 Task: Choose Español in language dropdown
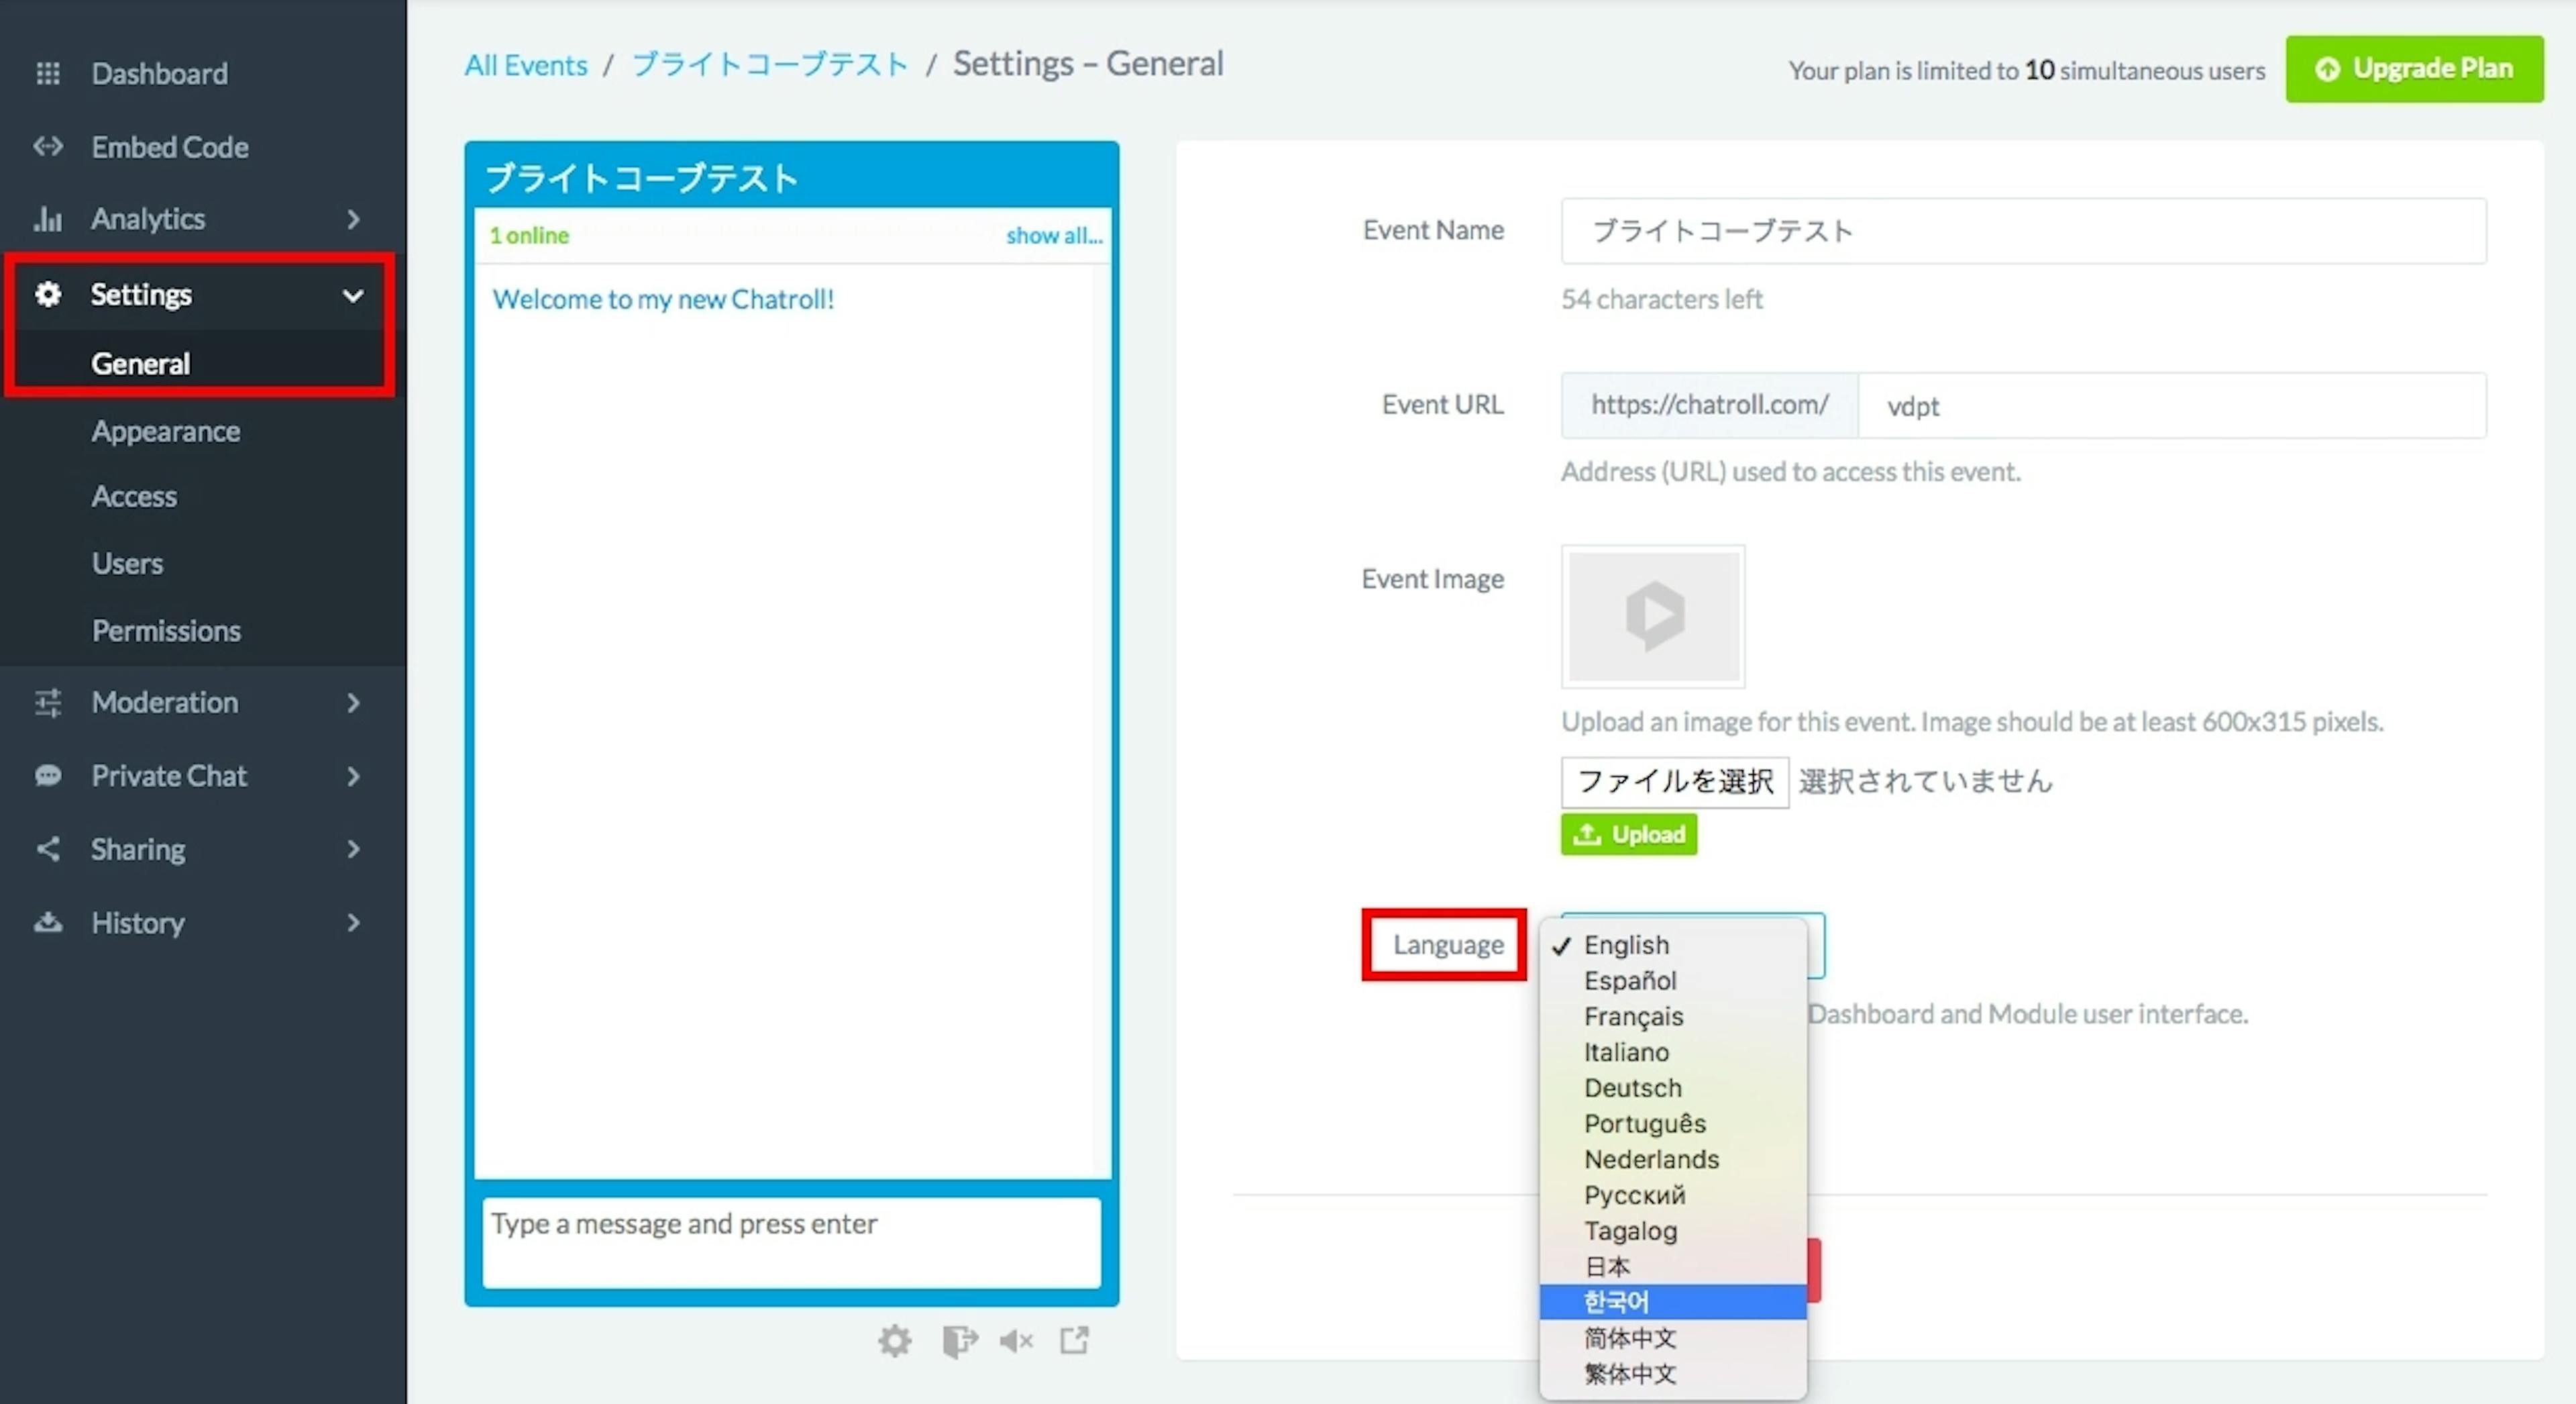[1630, 981]
